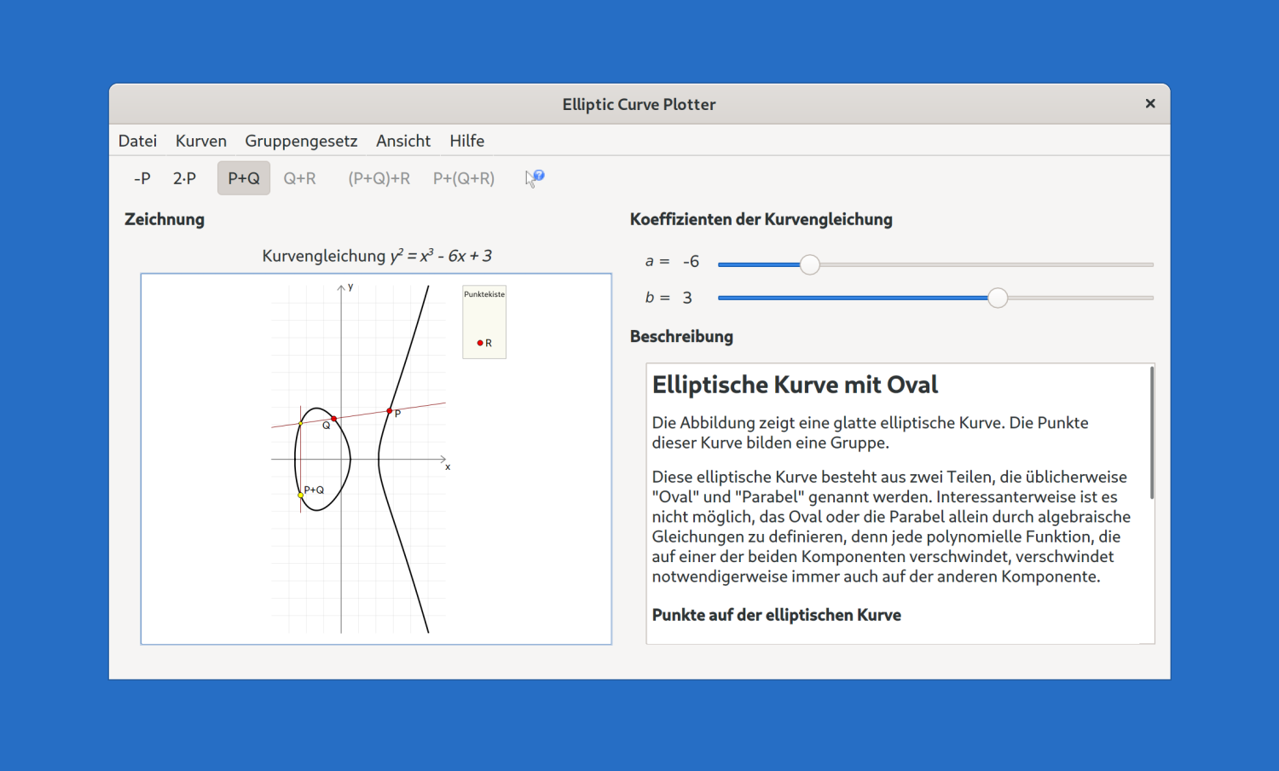This screenshot has width=1279, height=771.
Task: Click the heading "Elliptische Kurve mit Oval"
Action: 795,385
